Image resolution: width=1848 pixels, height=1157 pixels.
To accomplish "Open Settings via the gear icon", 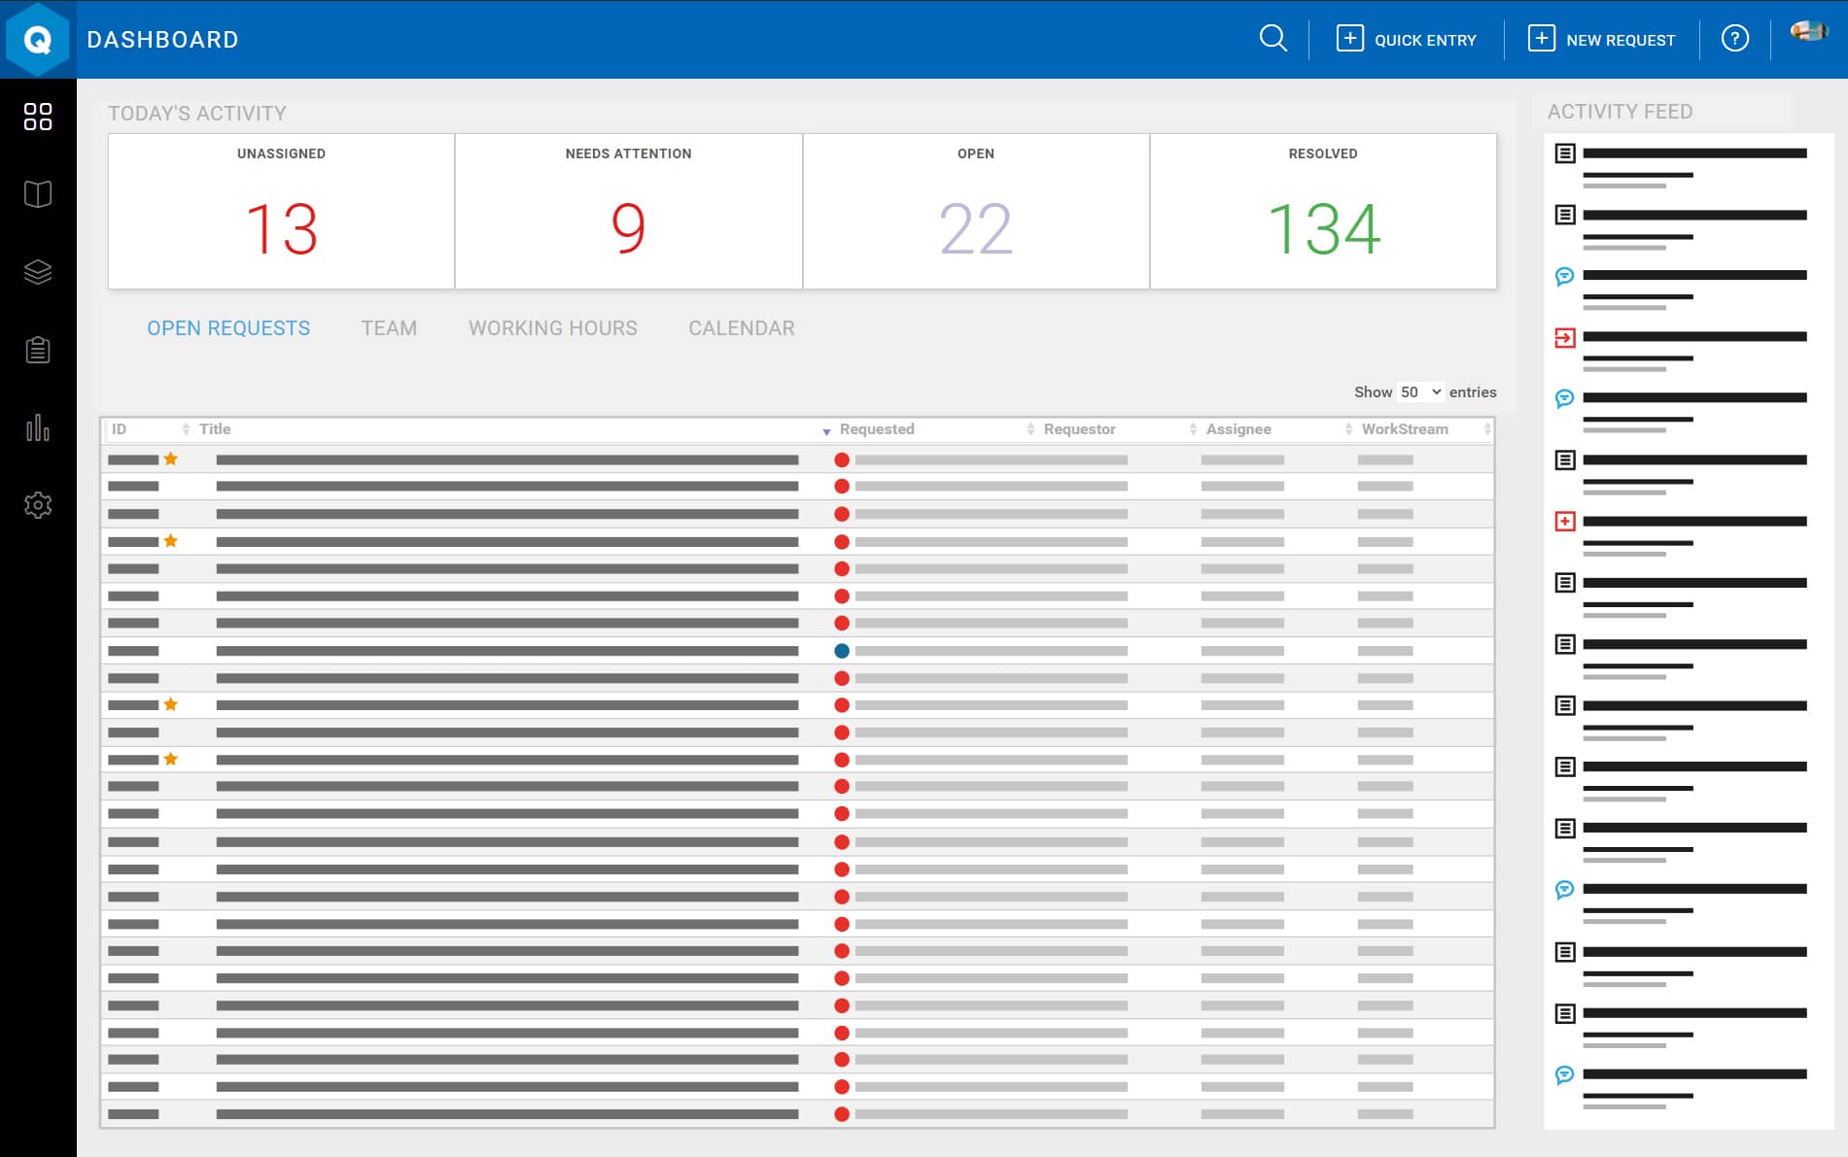I will click(x=37, y=504).
